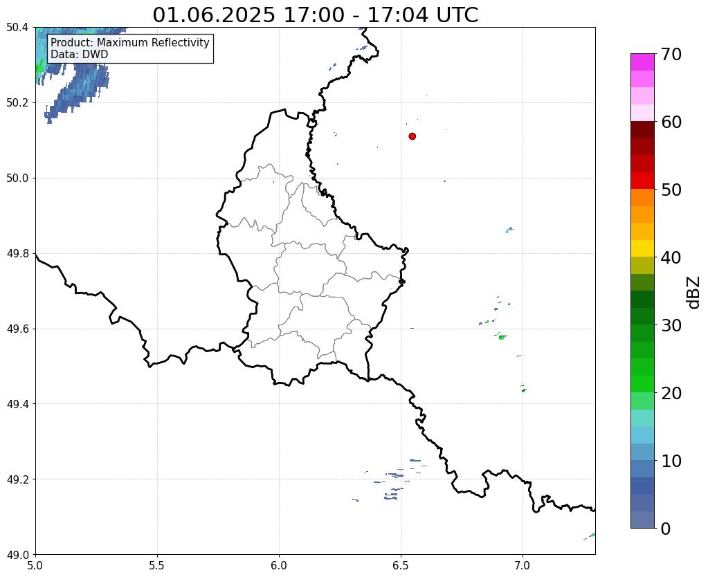Click the dBZ colorbar axis label
Image resolution: width=708 pixels, height=577 pixels.
click(694, 293)
